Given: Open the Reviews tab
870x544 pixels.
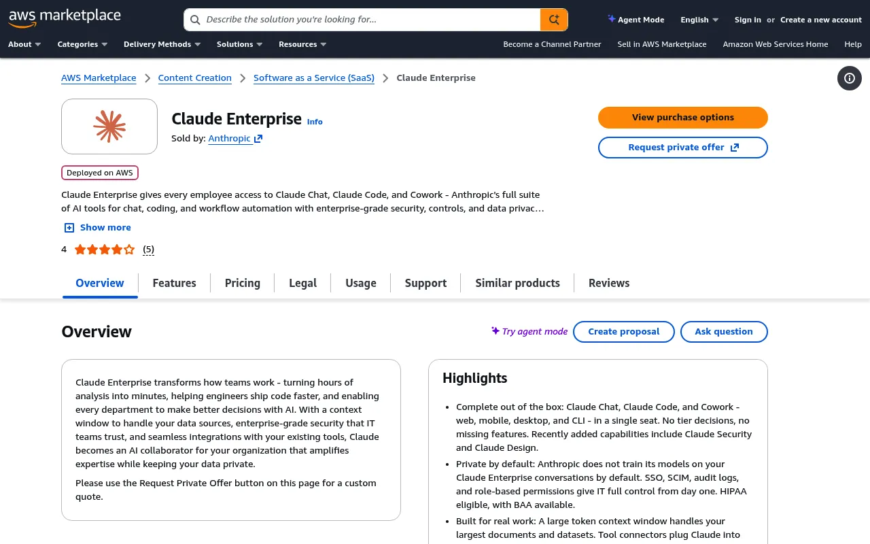Looking at the screenshot, I should pyautogui.click(x=609, y=283).
